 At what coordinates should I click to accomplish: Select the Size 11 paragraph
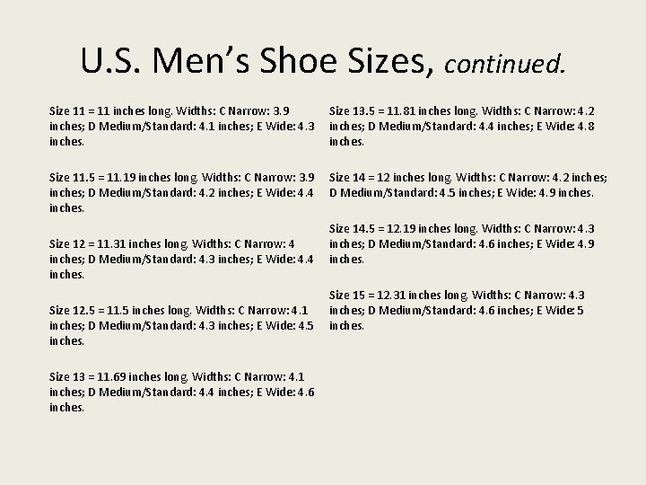(181, 127)
